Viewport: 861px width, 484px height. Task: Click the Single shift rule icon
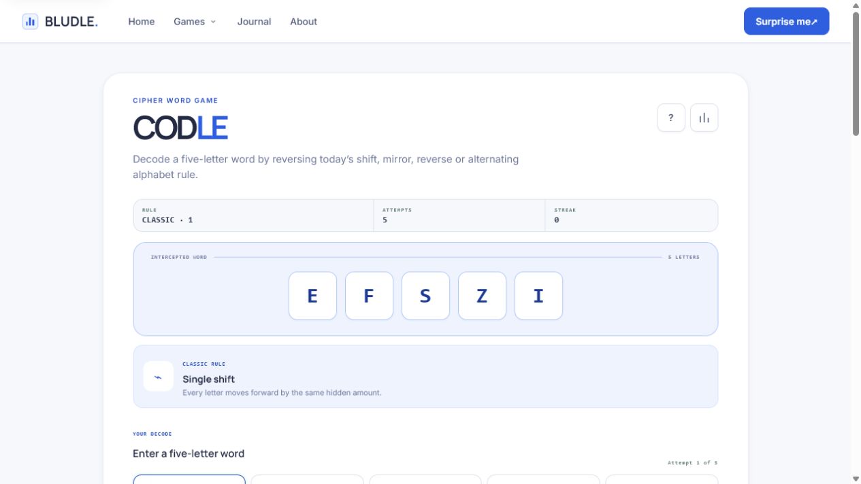[159, 377]
